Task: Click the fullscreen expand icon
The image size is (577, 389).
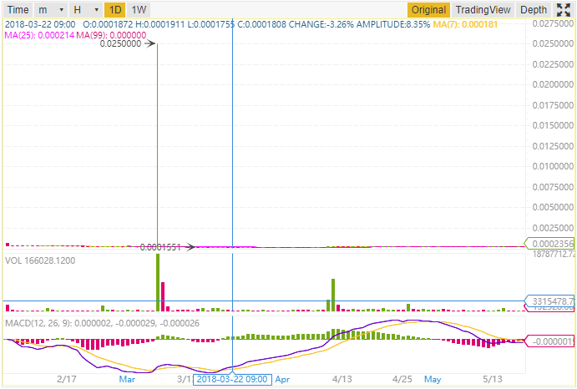Action: point(563,10)
